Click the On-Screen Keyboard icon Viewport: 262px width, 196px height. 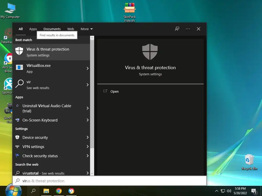(17, 120)
